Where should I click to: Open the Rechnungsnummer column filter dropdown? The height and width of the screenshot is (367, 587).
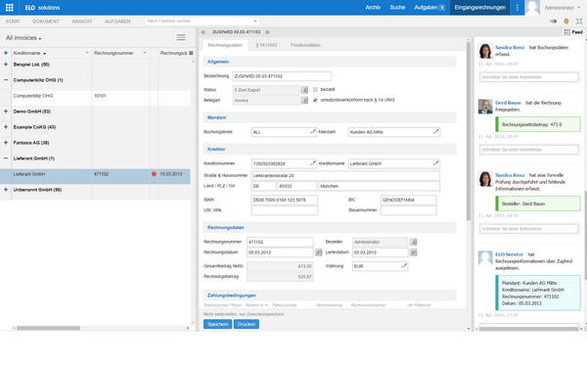coord(145,53)
